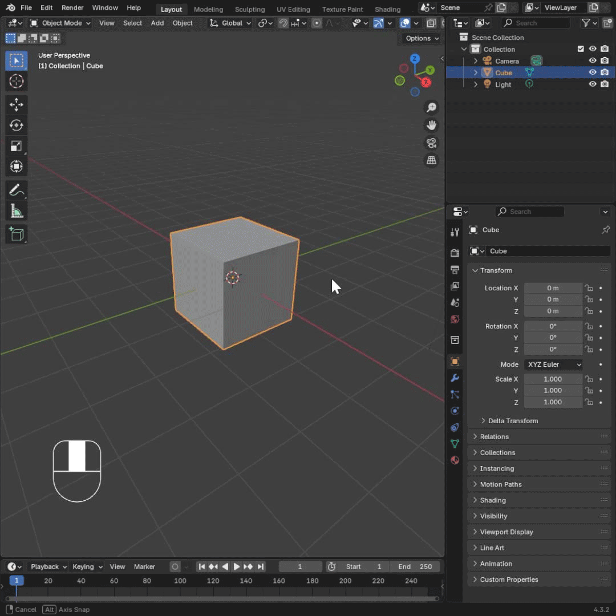The height and width of the screenshot is (616, 616).
Task: Open the Object Mode dropdown
Action: (60, 23)
